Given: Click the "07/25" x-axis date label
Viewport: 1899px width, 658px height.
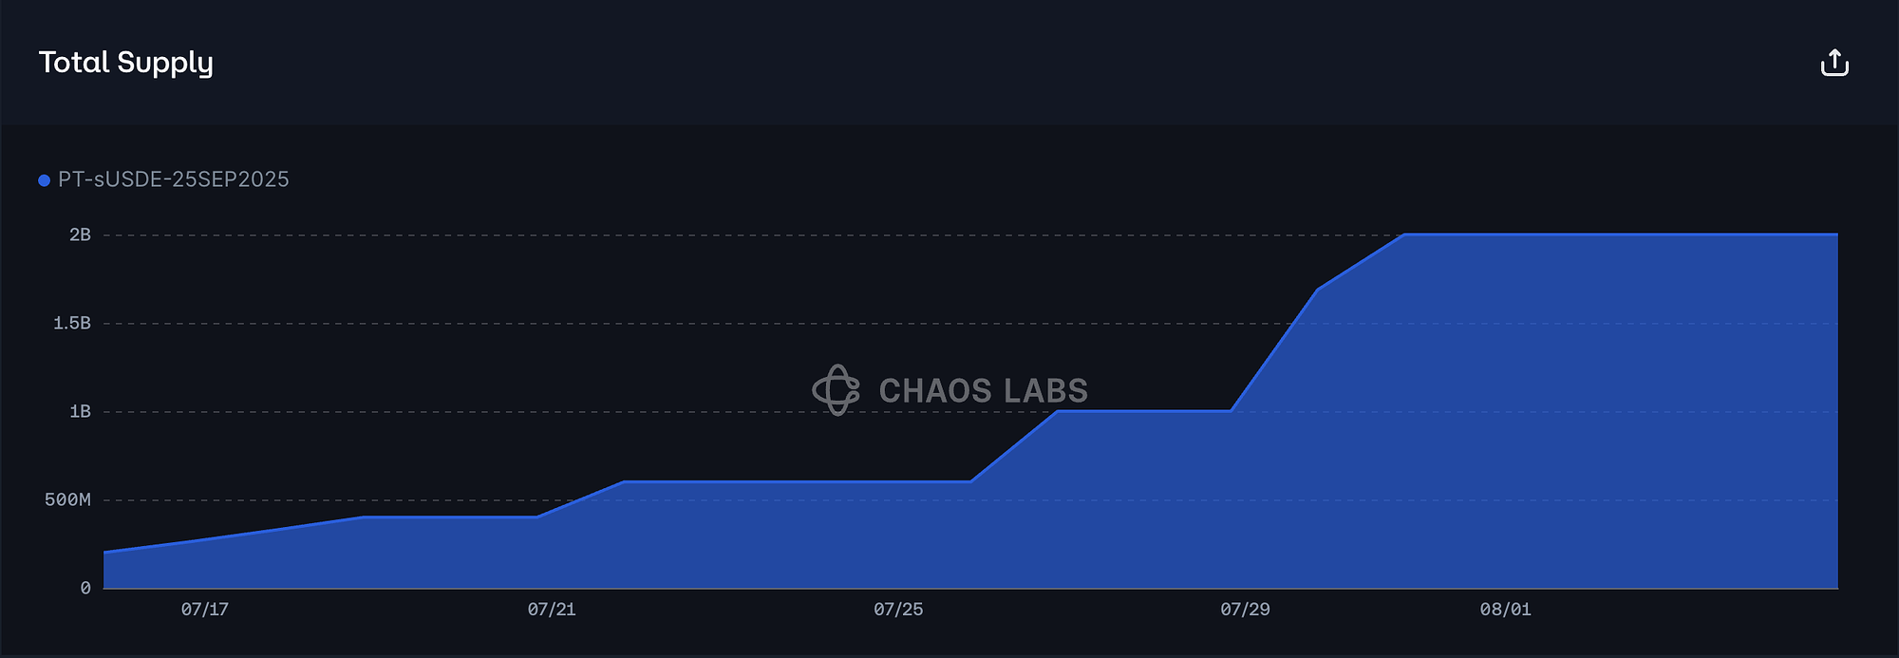Looking at the screenshot, I should (x=898, y=610).
